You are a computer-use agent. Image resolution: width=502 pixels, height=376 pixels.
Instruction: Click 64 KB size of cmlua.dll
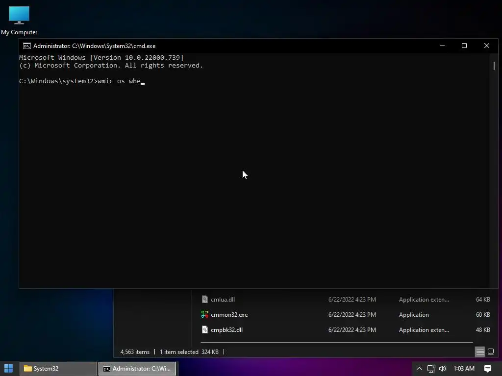(483, 300)
